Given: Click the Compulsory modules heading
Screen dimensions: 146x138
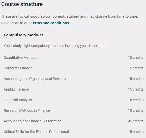Looking at the screenshot, I should point(23,35).
